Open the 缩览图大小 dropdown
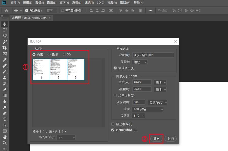The image size is (228, 151). [x=66, y=137]
